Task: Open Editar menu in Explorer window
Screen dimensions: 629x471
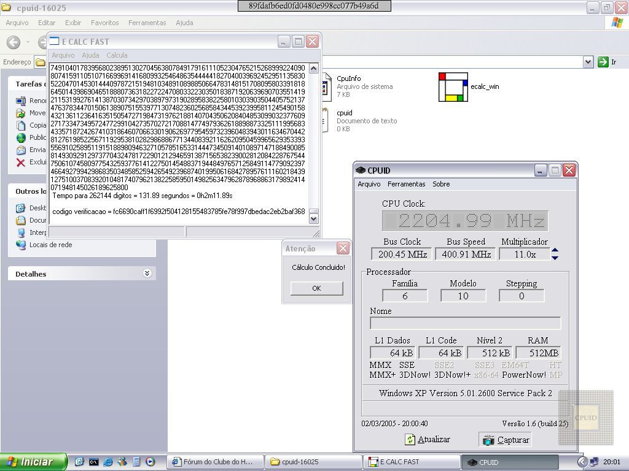Action: pyautogui.click(x=47, y=23)
